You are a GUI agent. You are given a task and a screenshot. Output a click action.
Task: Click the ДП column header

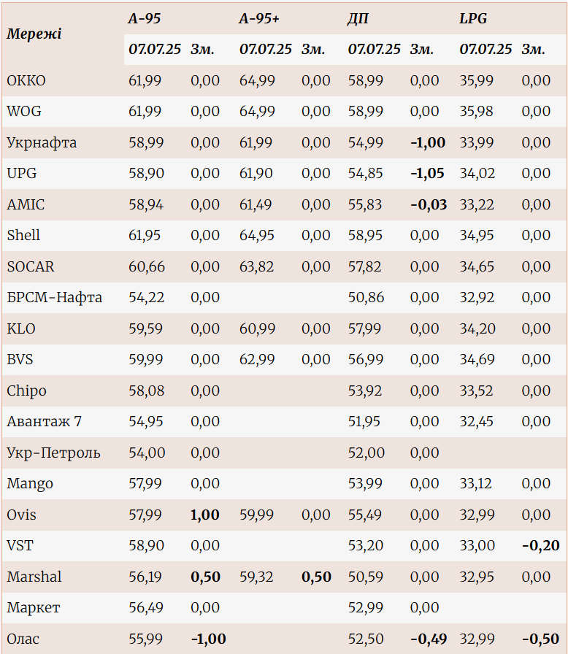click(x=358, y=19)
